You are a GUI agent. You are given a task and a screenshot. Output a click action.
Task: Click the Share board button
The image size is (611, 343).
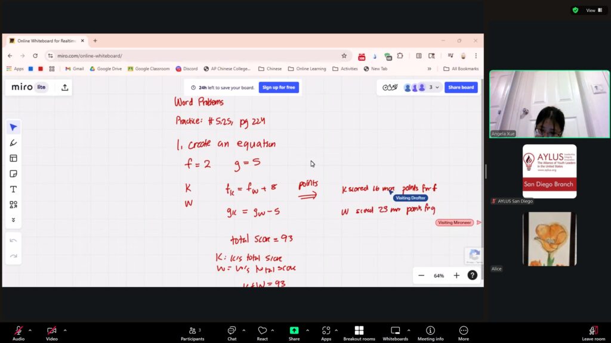(461, 88)
